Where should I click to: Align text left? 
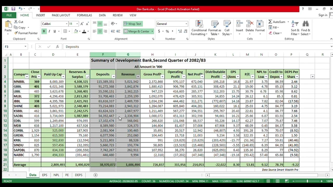94,31
